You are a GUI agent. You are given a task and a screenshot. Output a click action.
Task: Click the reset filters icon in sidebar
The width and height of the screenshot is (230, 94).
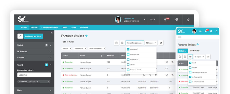[x=20, y=36]
